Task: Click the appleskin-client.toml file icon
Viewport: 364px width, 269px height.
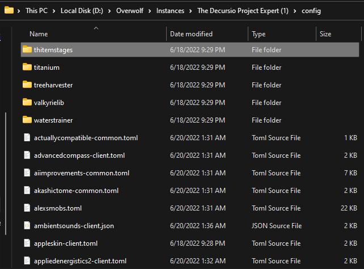Action: click(x=27, y=243)
